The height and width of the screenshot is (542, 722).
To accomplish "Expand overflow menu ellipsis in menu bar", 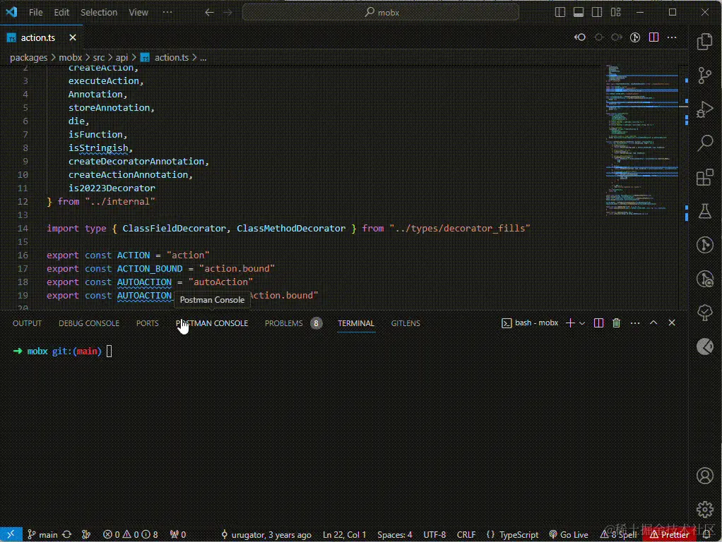I will click(x=167, y=13).
